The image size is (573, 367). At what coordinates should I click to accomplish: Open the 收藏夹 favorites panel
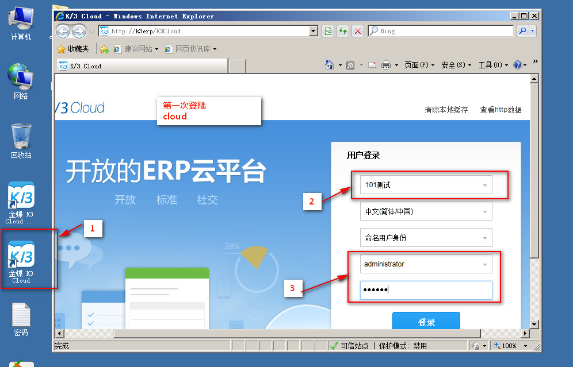point(73,49)
